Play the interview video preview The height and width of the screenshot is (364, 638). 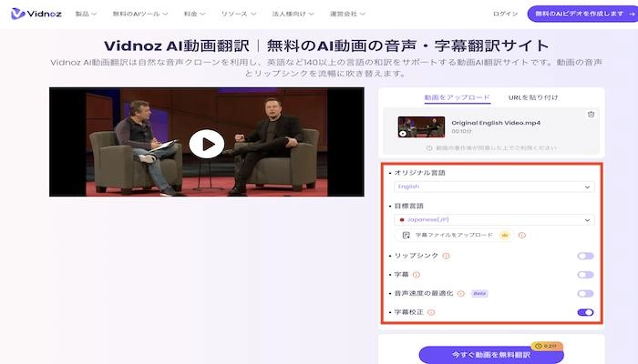207,144
